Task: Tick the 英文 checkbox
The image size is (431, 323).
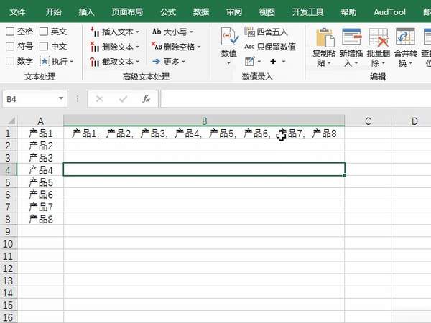Action: coord(44,32)
